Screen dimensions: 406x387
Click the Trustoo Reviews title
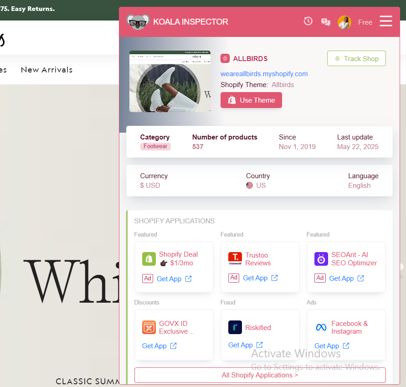coord(258,259)
